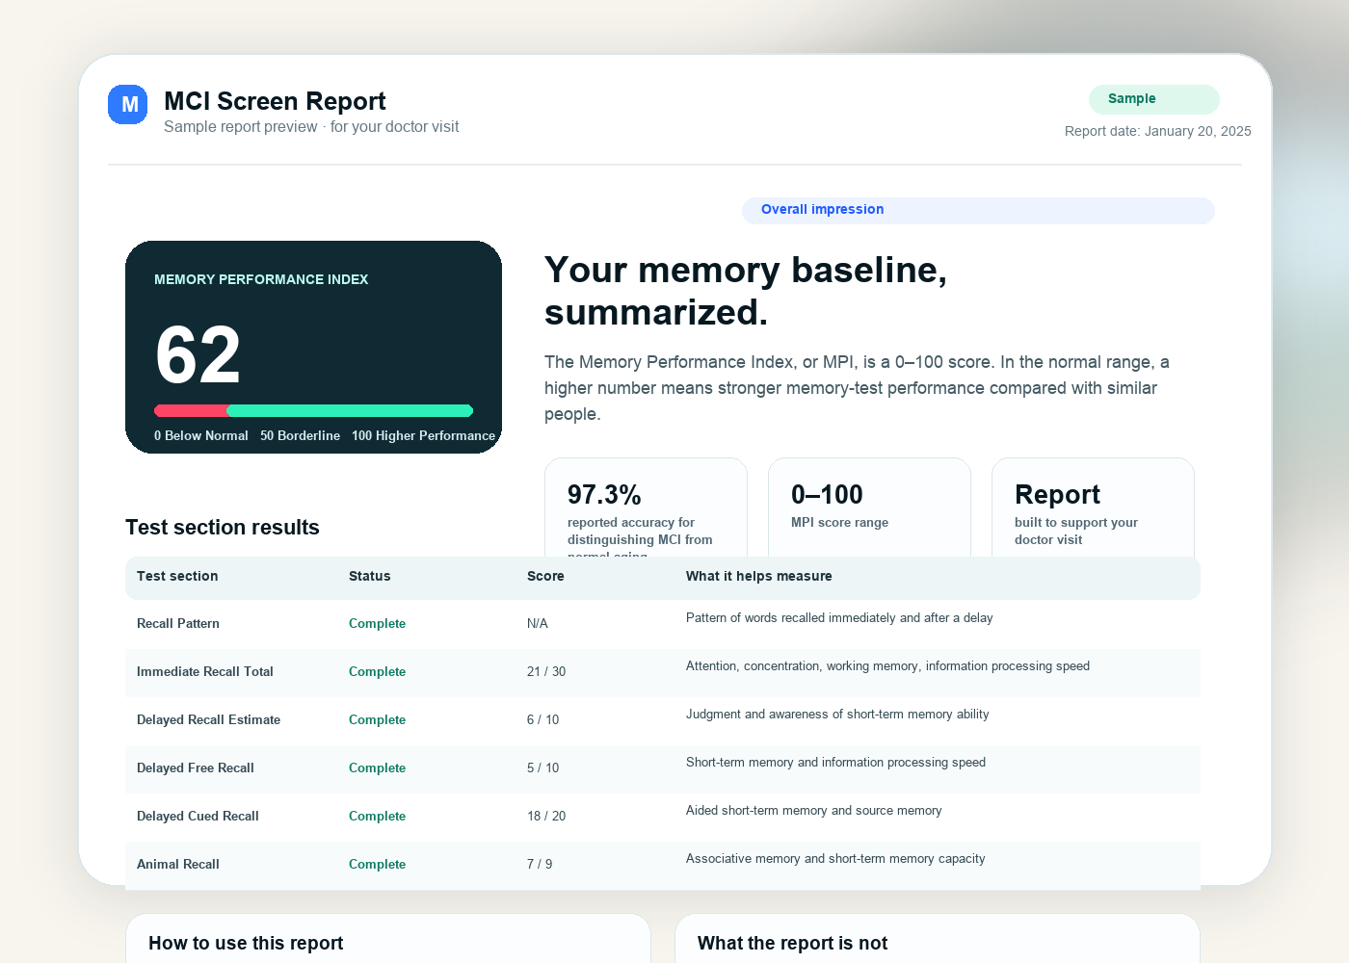Select the Delayed Recall Estimate row label

point(208,719)
